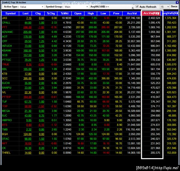Click KBANK last price 168.50
This screenshot has height=171, width=180.
point(27,51)
